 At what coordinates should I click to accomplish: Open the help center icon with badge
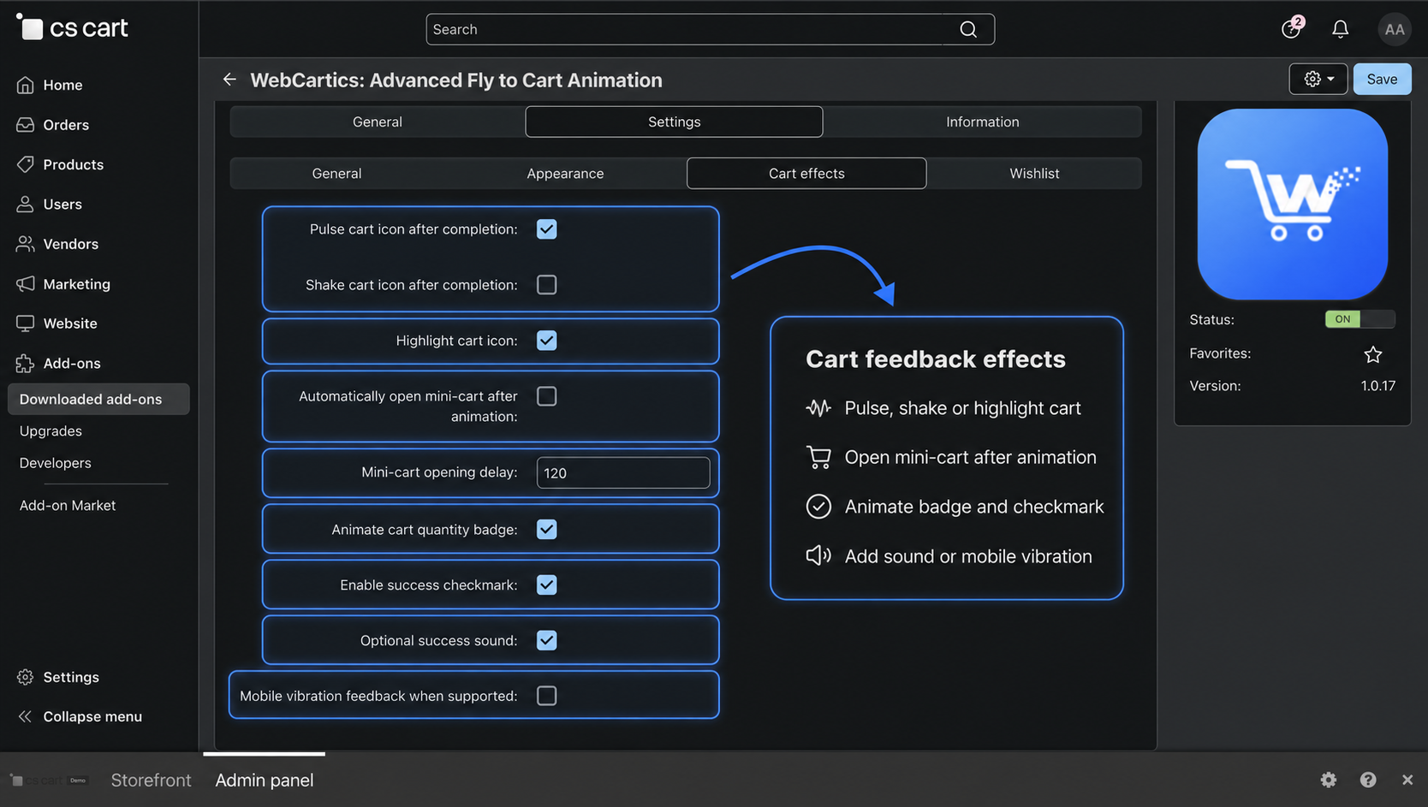click(x=1292, y=28)
